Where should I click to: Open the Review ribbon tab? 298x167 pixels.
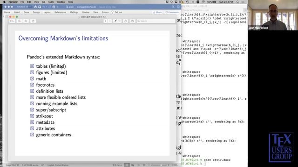click(86, 13)
